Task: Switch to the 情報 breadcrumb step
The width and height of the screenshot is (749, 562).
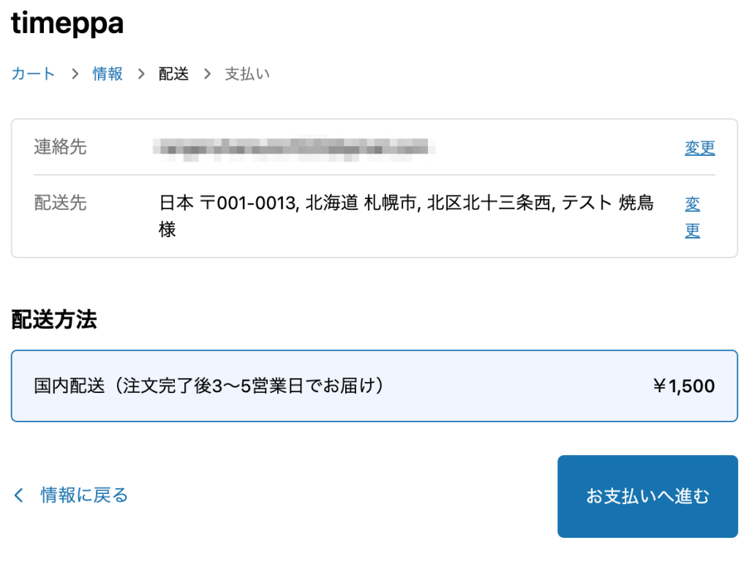Action: (x=107, y=73)
